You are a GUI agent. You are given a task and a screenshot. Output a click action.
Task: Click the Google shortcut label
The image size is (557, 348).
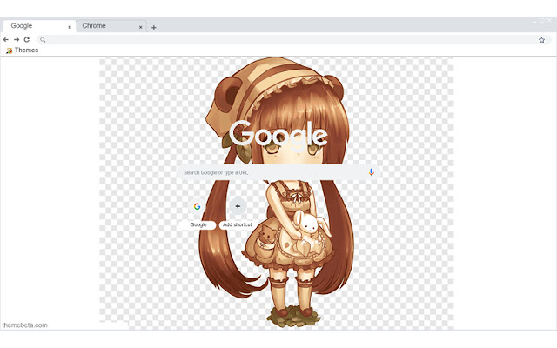(x=198, y=224)
